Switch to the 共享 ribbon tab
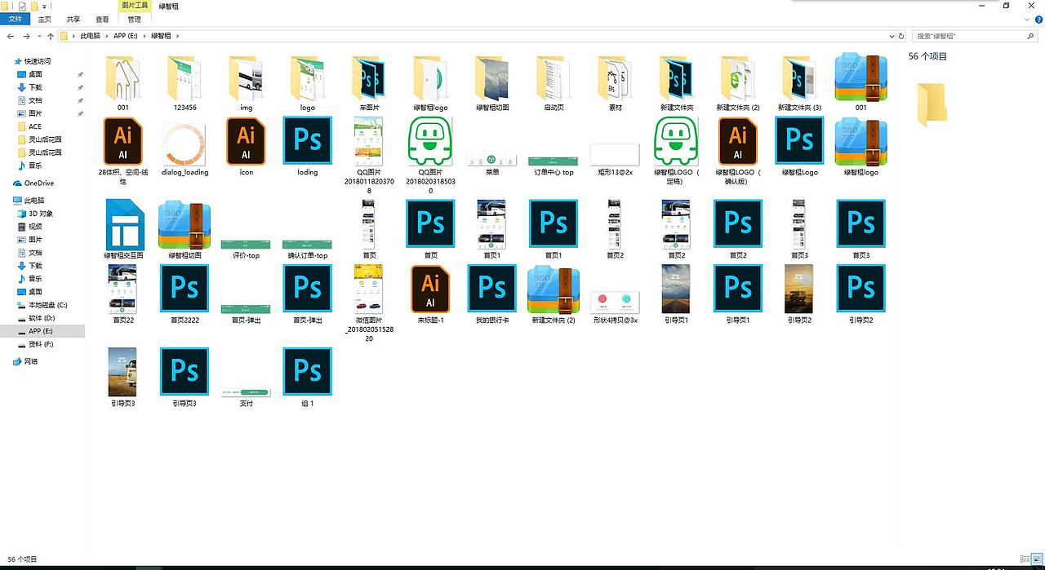This screenshot has width=1045, height=570. [73, 19]
